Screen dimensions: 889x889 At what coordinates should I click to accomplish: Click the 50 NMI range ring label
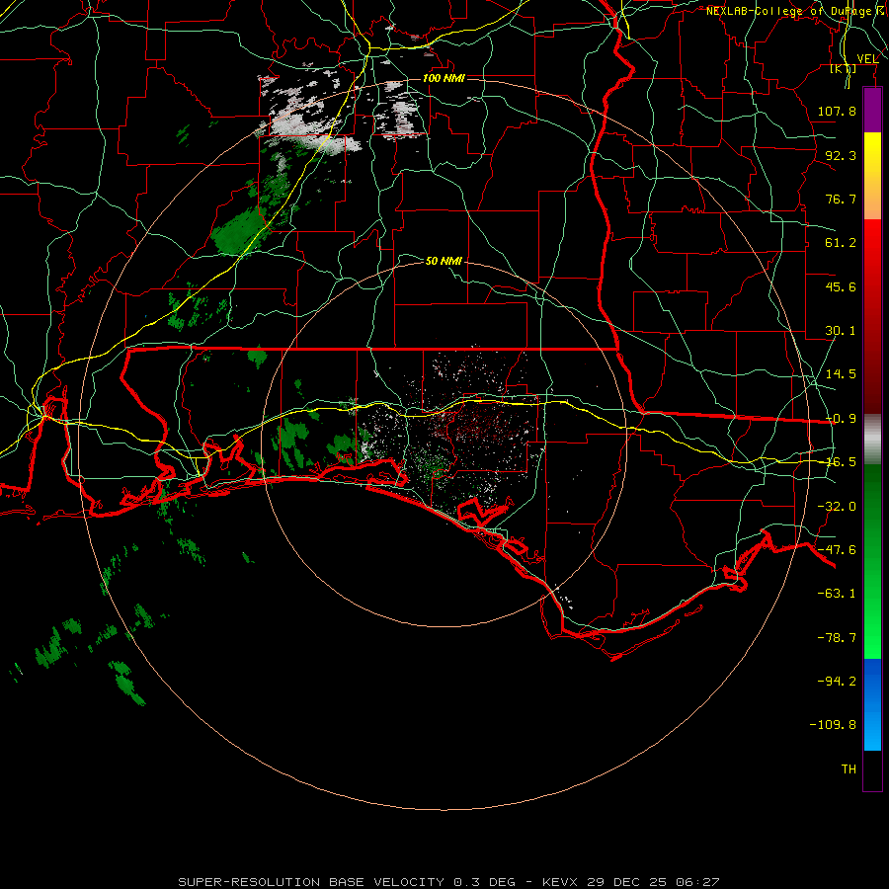click(x=444, y=261)
